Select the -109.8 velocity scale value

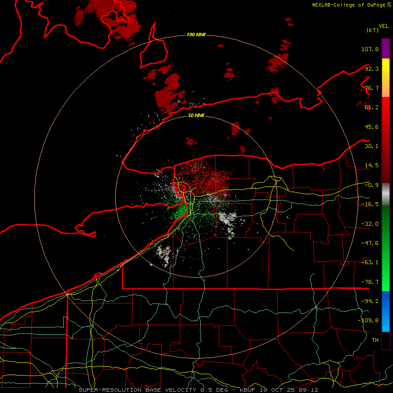click(x=368, y=321)
